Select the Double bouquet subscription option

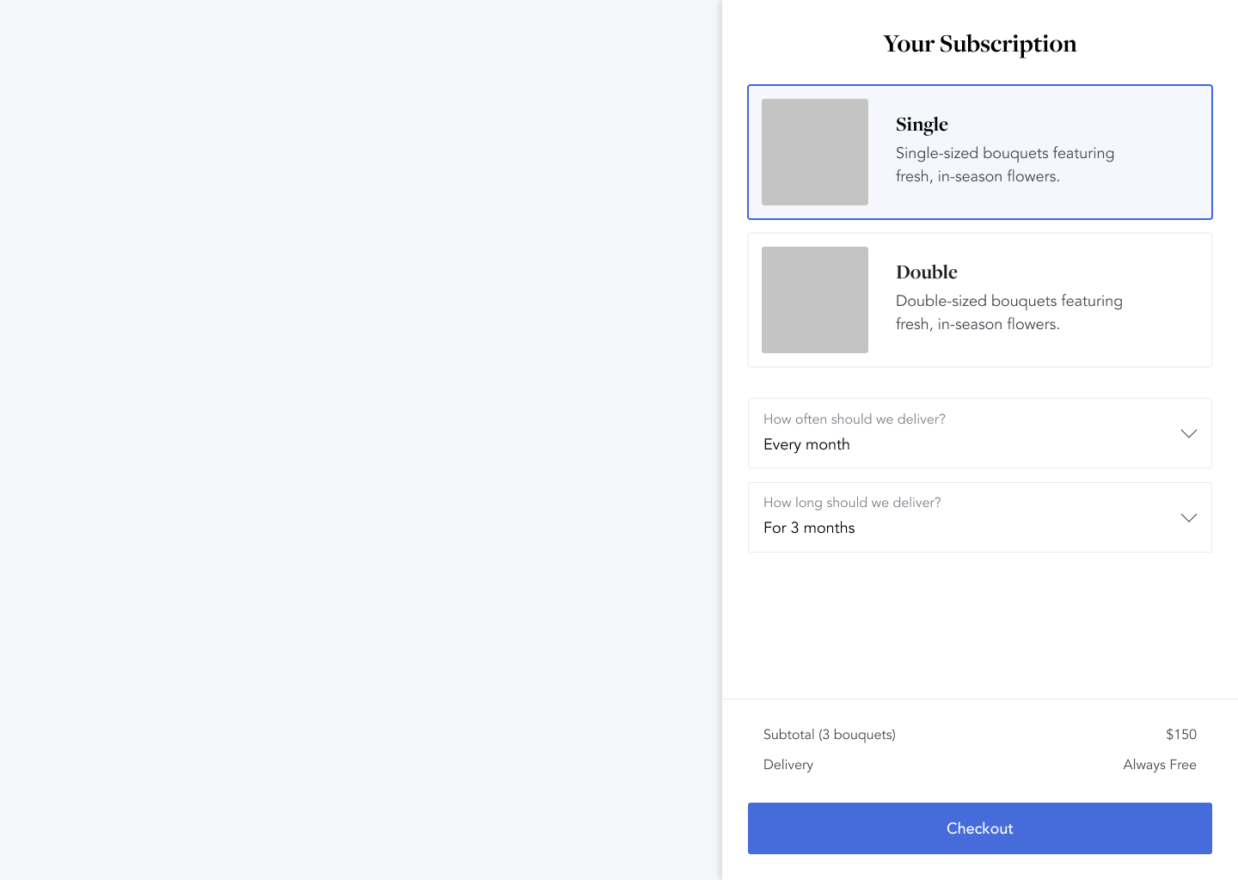[980, 300]
